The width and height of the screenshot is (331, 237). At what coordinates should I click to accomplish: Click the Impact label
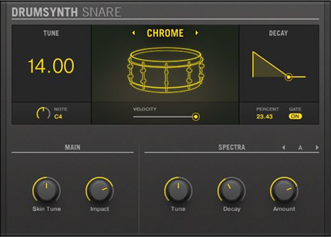[x=100, y=209]
